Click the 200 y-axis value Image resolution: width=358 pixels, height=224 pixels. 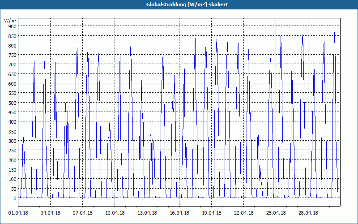tap(13, 160)
